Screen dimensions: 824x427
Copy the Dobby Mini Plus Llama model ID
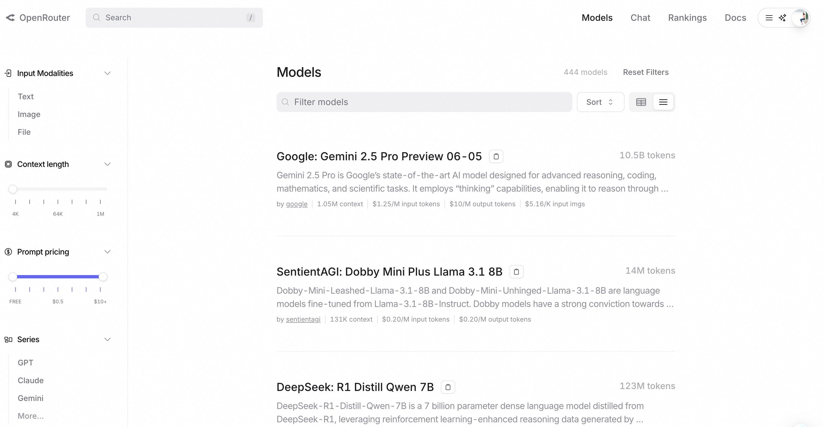tap(516, 272)
